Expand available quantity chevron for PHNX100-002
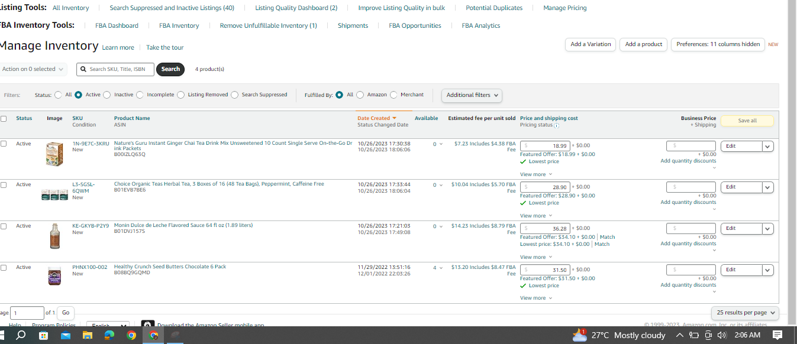 point(441,268)
